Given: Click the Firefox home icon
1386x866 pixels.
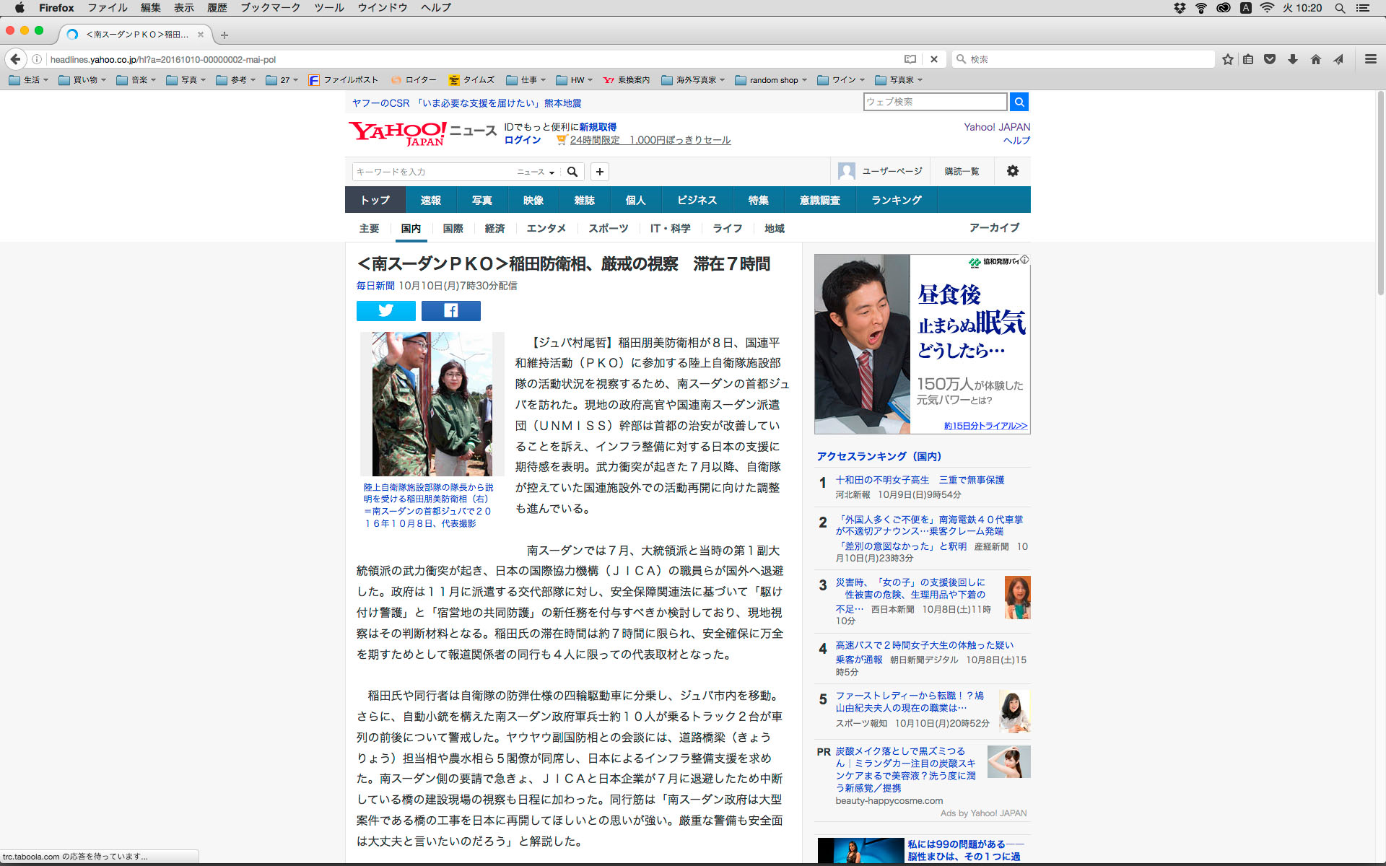Looking at the screenshot, I should (1315, 59).
